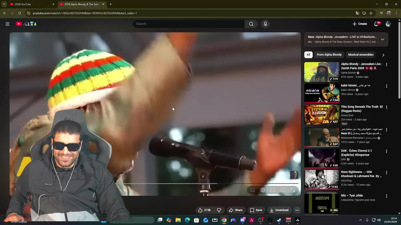Screen dimensions: 401x225
Task: Select the All filter chip
Action: click(x=308, y=55)
